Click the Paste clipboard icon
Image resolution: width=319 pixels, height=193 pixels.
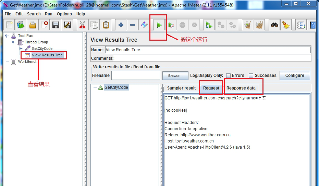click(x=106, y=25)
